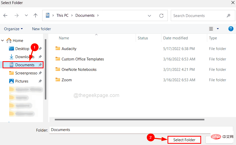Click the pin icon beside Desktop

(40, 49)
